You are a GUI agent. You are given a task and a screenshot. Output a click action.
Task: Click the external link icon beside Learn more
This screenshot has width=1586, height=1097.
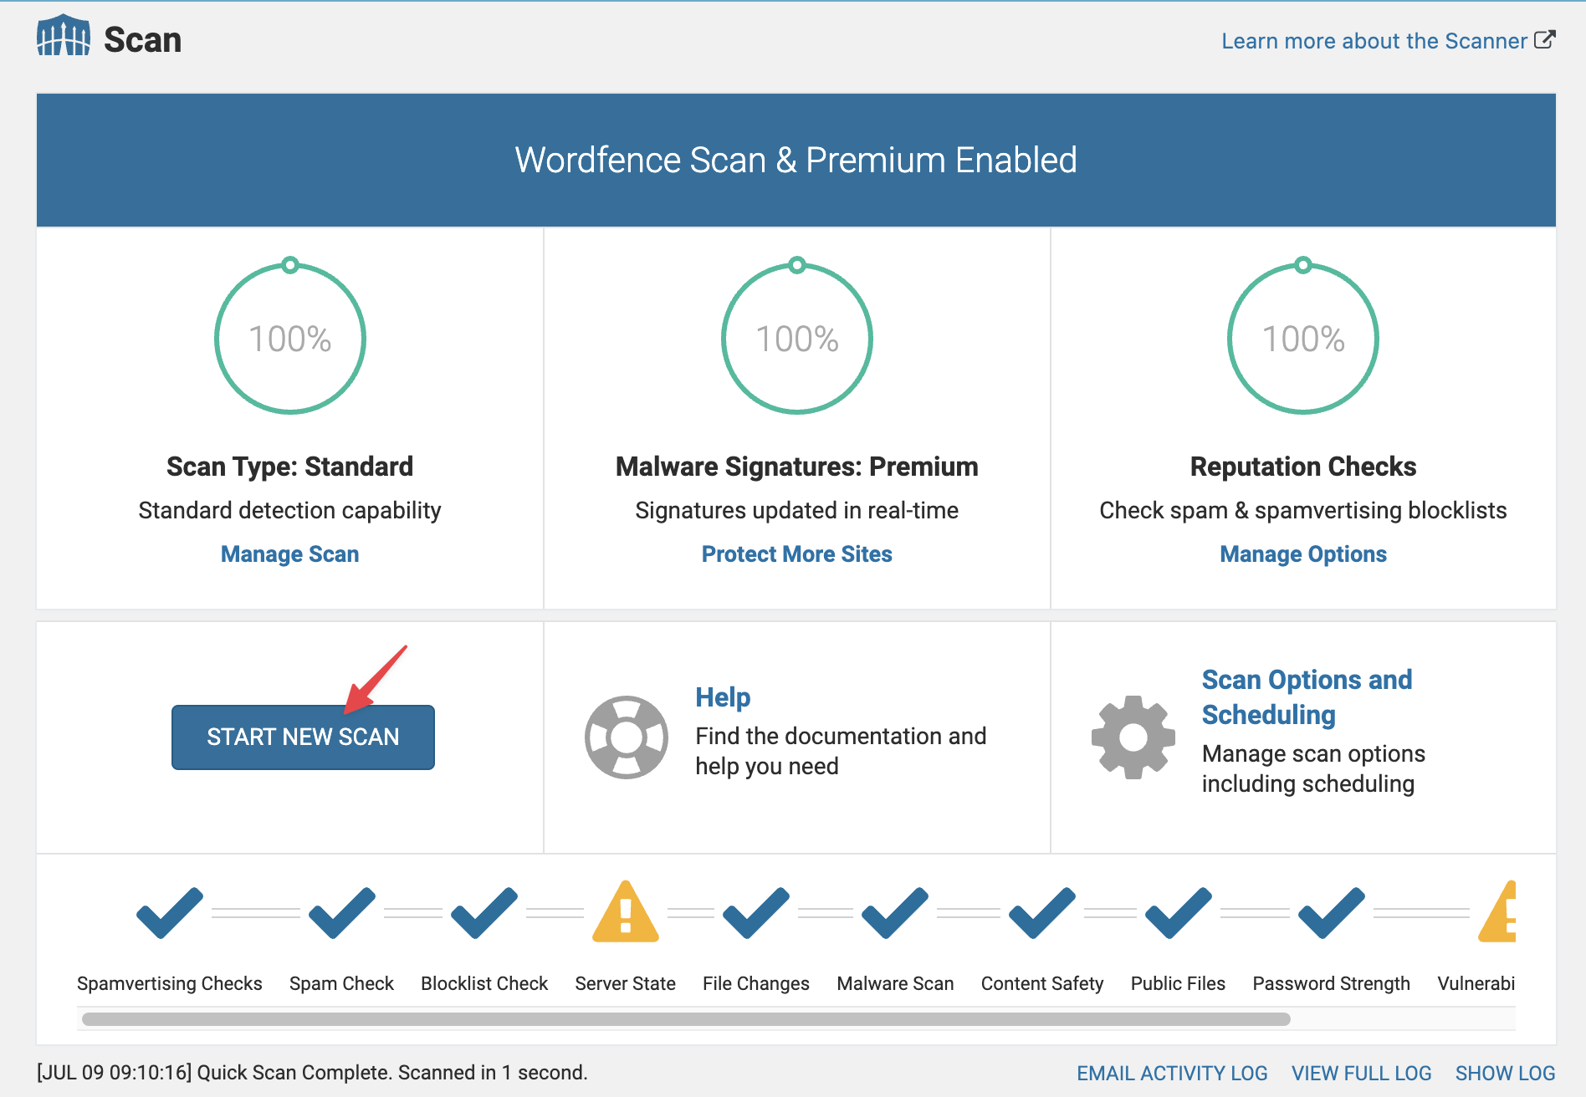(1545, 39)
